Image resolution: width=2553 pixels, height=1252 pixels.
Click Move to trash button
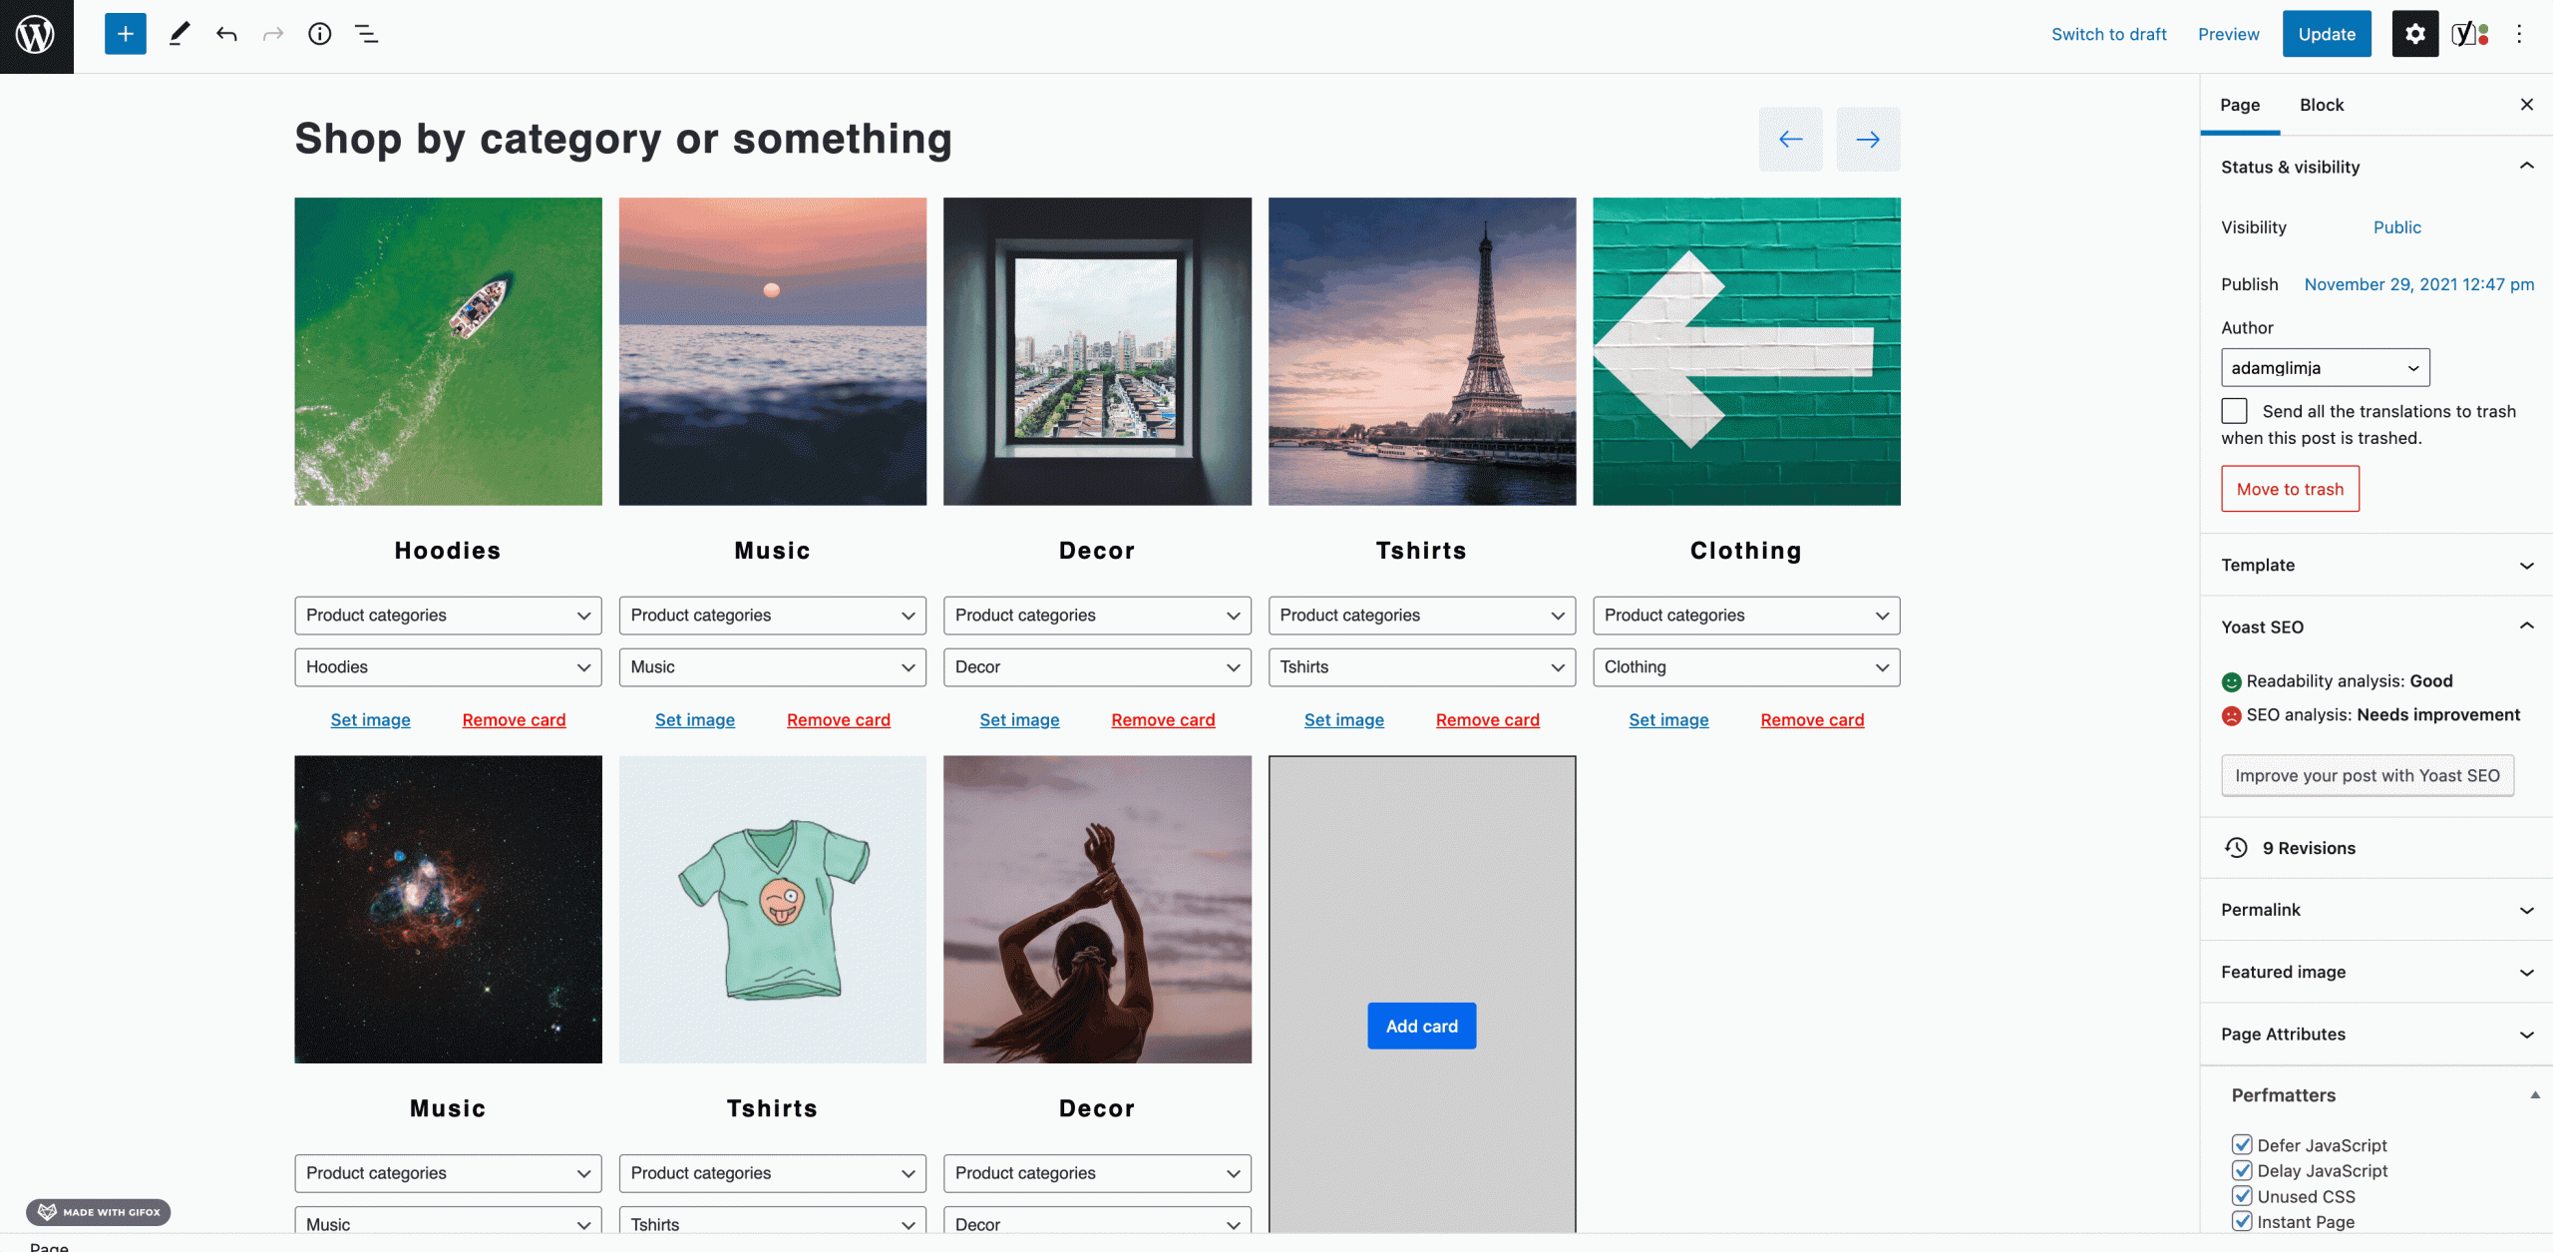click(x=2291, y=489)
